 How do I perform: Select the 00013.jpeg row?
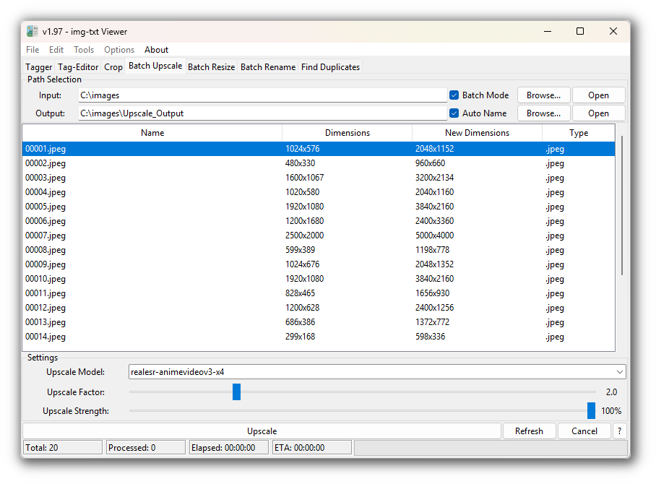[319, 321]
